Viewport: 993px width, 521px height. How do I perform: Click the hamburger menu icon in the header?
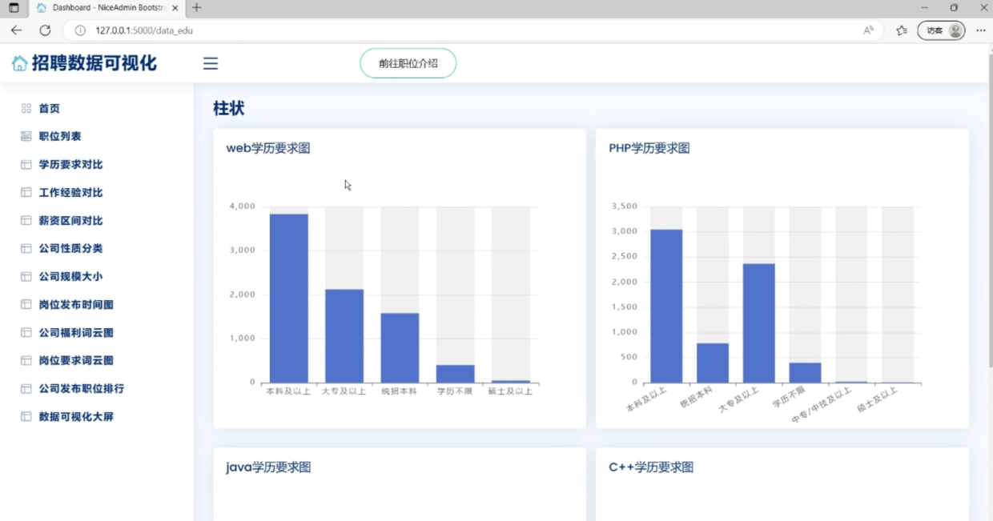[x=210, y=63]
